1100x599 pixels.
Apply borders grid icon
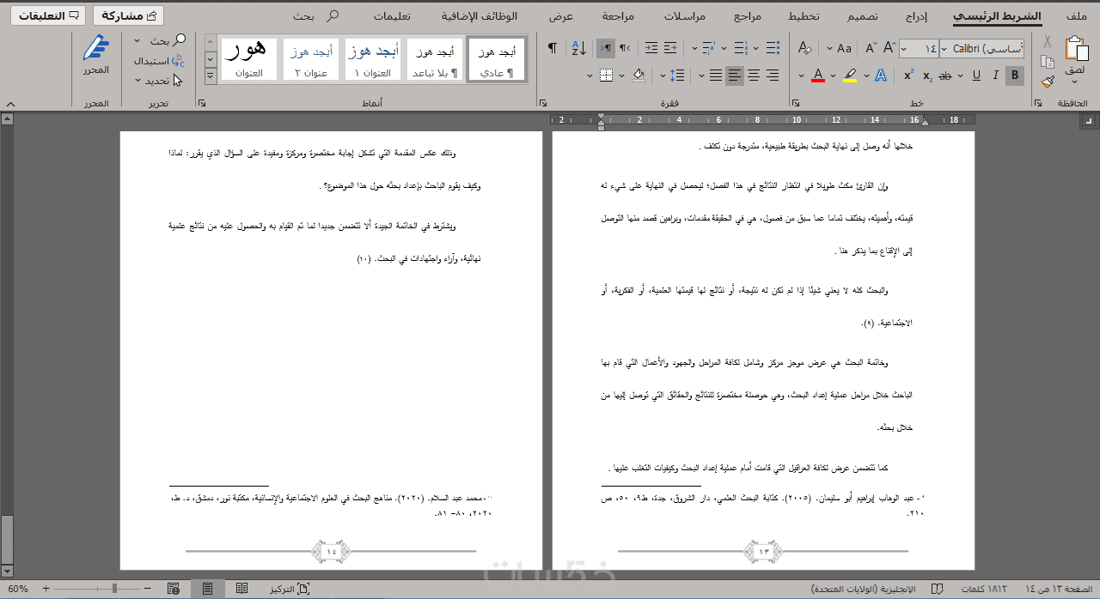(607, 76)
